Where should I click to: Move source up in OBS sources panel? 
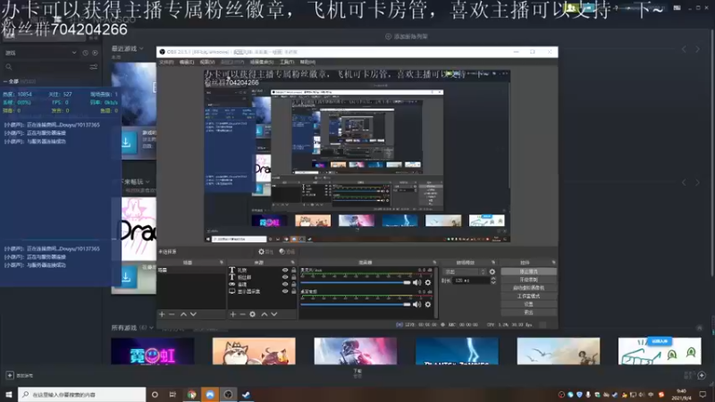(264, 314)
